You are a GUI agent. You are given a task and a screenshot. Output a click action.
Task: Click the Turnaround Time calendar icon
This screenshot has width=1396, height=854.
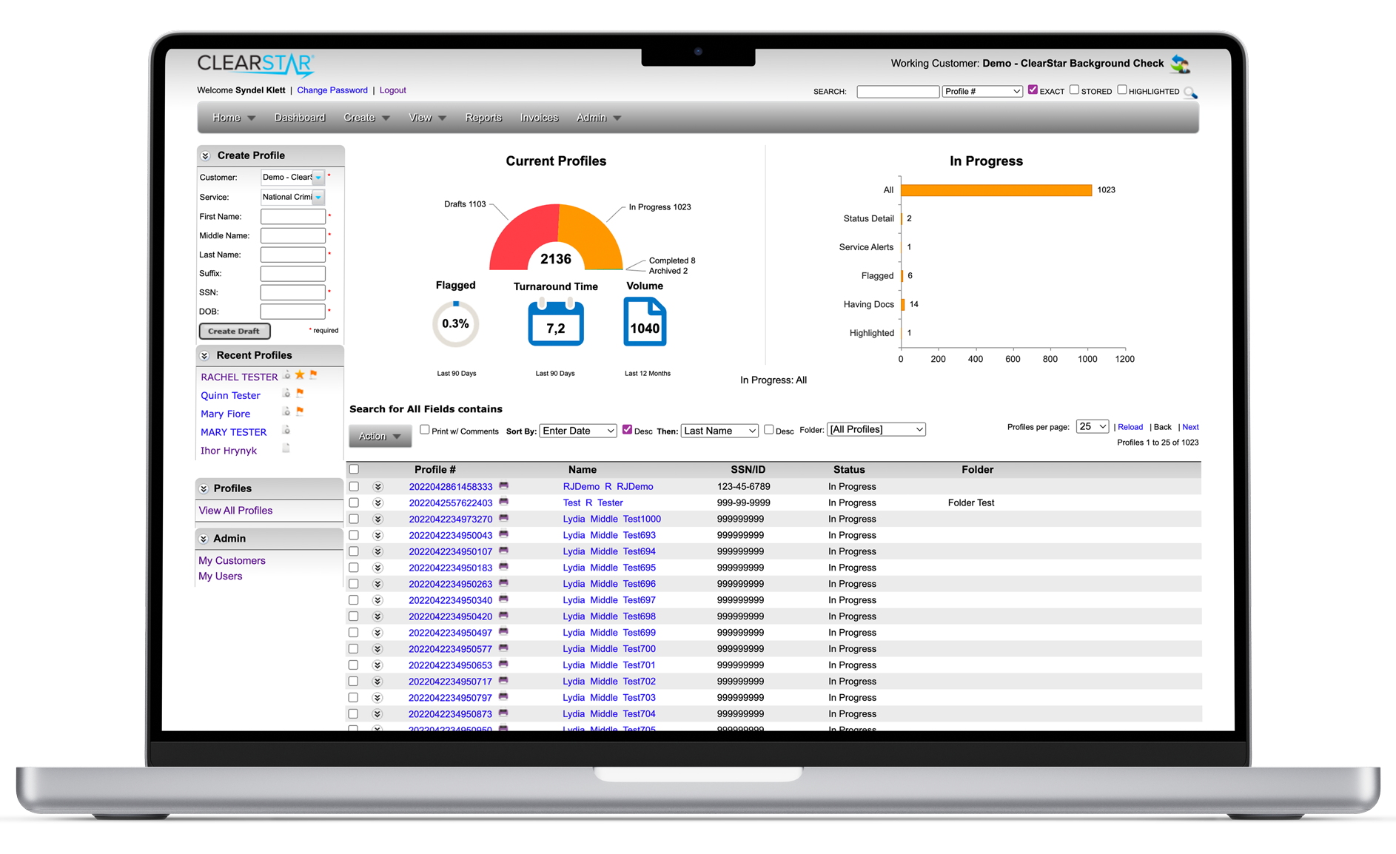pos(556,322)
